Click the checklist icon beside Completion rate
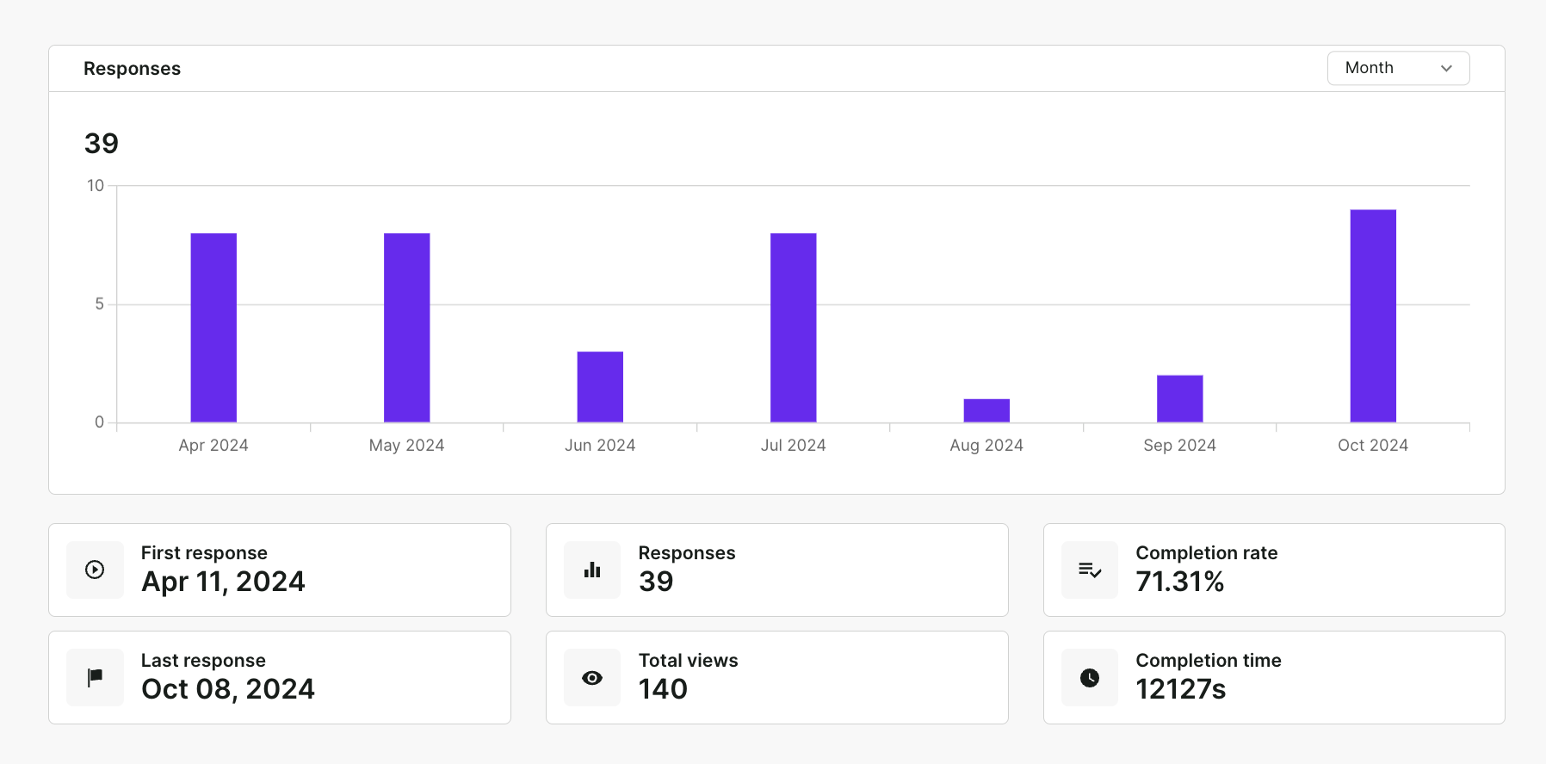 click(x=1090, y=570)
